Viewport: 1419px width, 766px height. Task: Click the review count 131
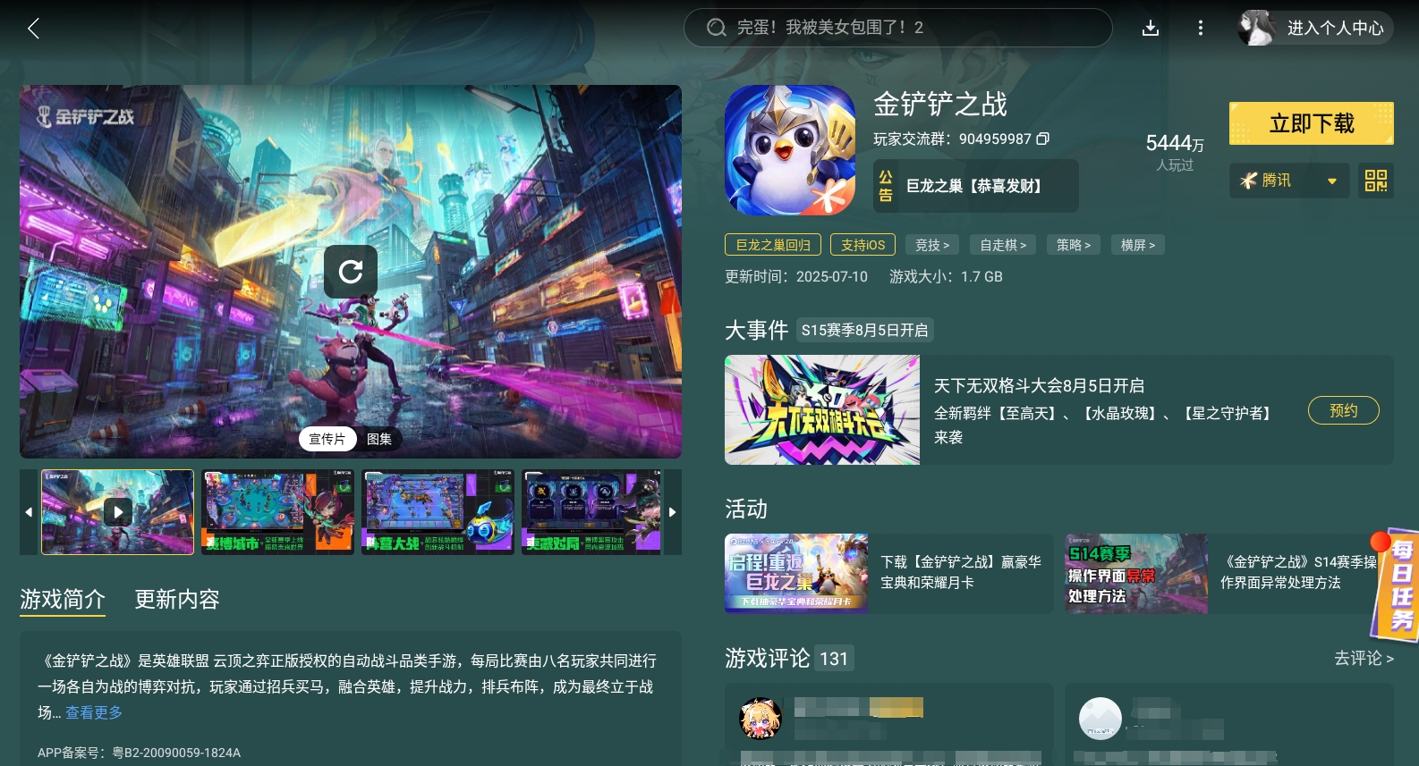coord(834,659)
